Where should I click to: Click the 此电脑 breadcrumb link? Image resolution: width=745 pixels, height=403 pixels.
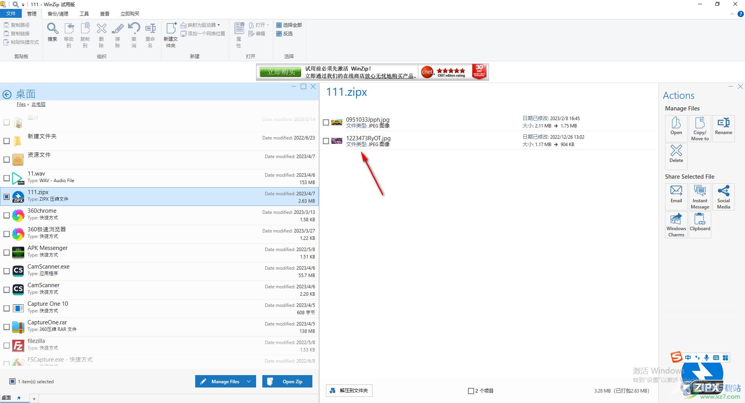point(38,104)
